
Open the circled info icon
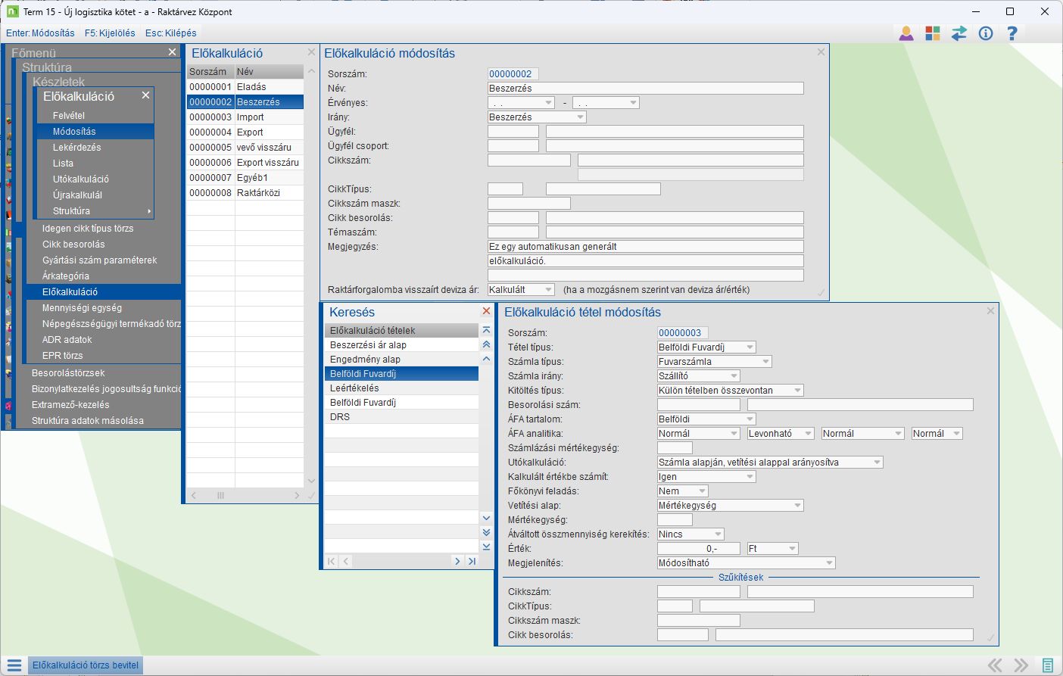point(985,33)
